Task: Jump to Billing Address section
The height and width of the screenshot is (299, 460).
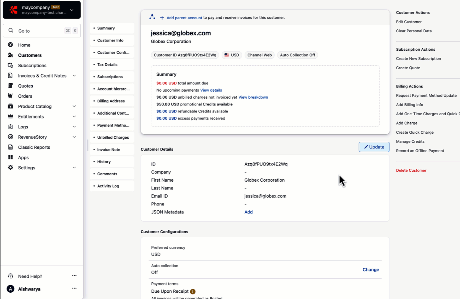Action: coord(112,101)
